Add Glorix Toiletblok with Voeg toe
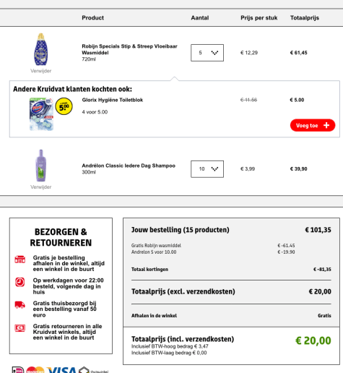 pyautogui.click(x=313, y=125)
